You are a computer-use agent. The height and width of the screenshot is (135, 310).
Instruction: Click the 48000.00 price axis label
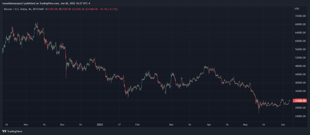[301, 66]
